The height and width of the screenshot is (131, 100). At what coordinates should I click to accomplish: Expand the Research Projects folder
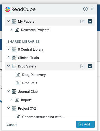point(11,29)
